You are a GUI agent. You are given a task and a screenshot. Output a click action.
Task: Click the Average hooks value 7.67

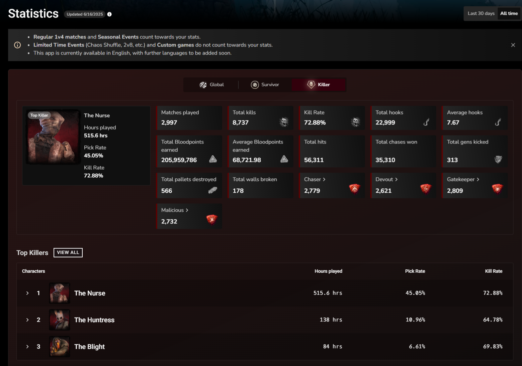[x=453, y=122]
